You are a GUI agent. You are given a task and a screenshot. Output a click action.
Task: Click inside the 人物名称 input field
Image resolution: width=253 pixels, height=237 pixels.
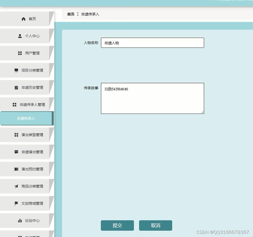pyautogui.click(x=152, y=43)
